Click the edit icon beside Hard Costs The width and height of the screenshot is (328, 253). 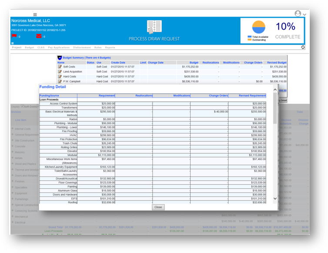click(60, 76)
